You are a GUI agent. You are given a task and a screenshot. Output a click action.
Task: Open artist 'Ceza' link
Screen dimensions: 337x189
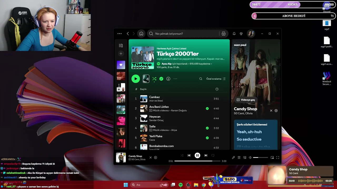click(x=152, y=140)
